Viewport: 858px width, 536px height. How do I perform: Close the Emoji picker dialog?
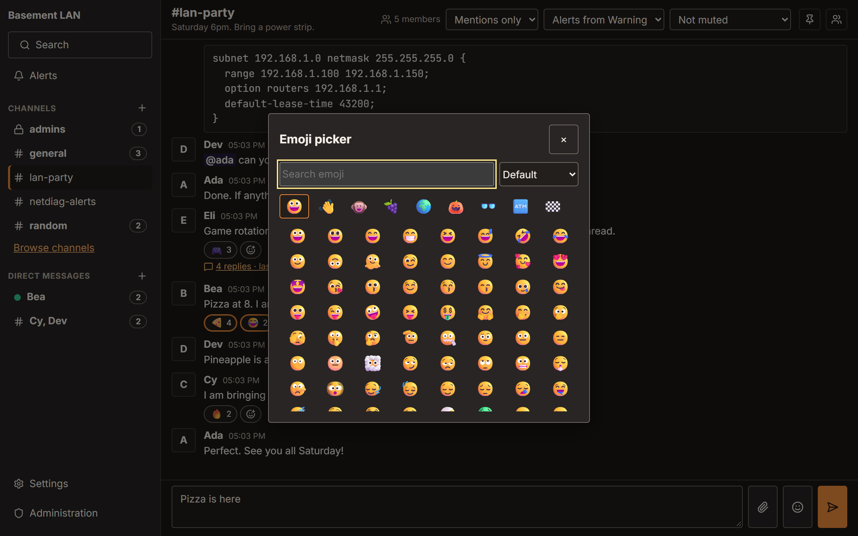click(x=563, y=139)
